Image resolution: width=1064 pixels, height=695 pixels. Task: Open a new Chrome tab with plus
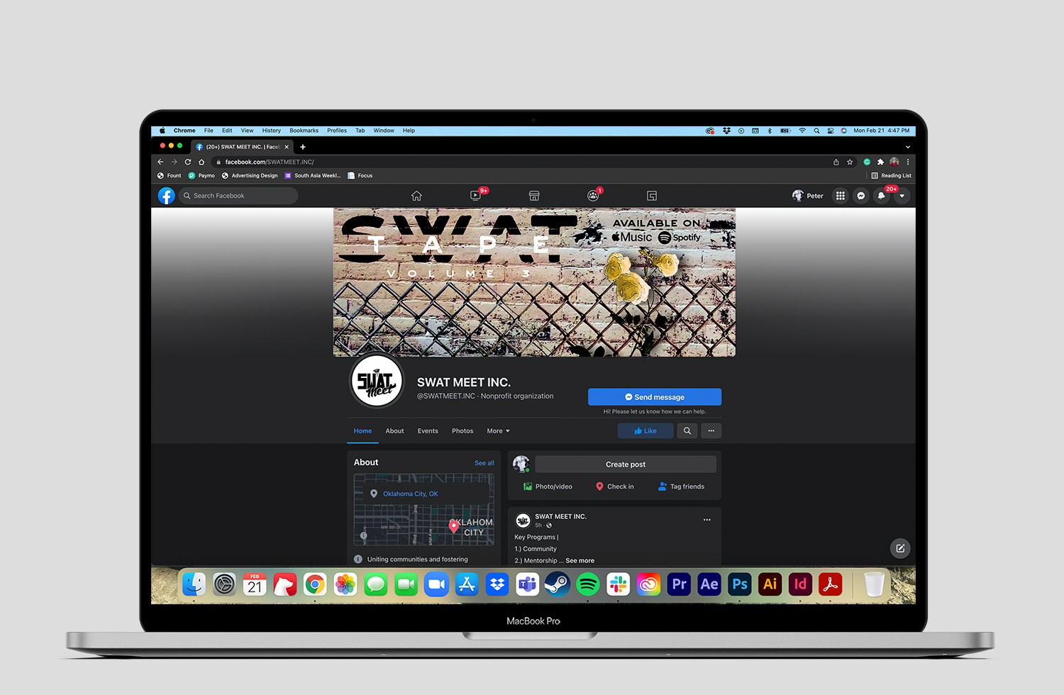coord(303,147)
